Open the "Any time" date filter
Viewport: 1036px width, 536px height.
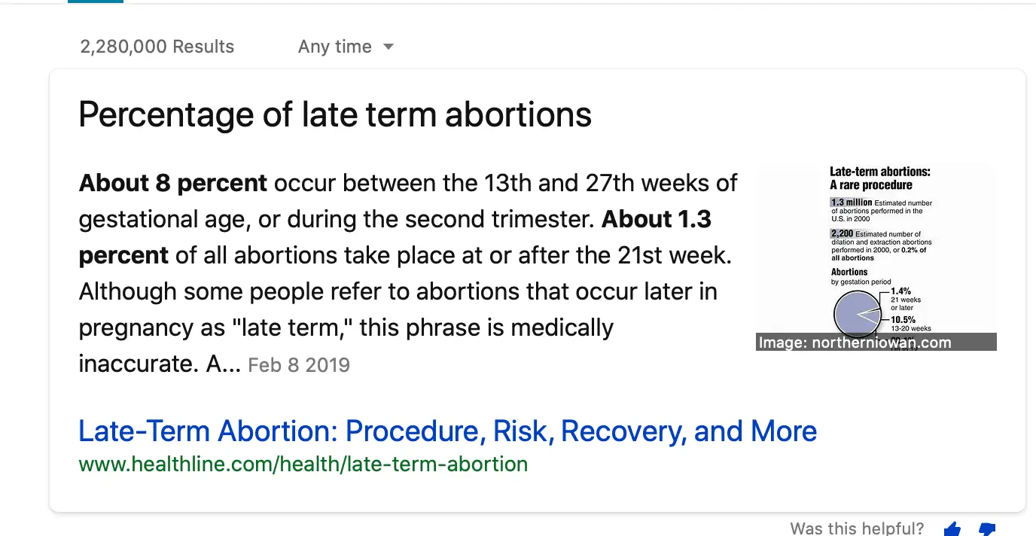[335, 47]
